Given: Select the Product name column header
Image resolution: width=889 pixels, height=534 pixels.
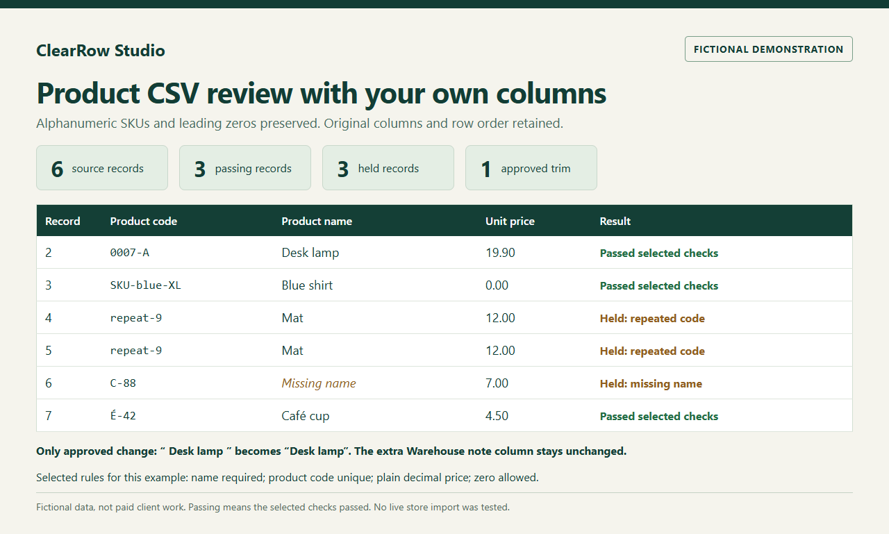Looking at the screenshot, I should pyautogui.click(x=317, y=222).
